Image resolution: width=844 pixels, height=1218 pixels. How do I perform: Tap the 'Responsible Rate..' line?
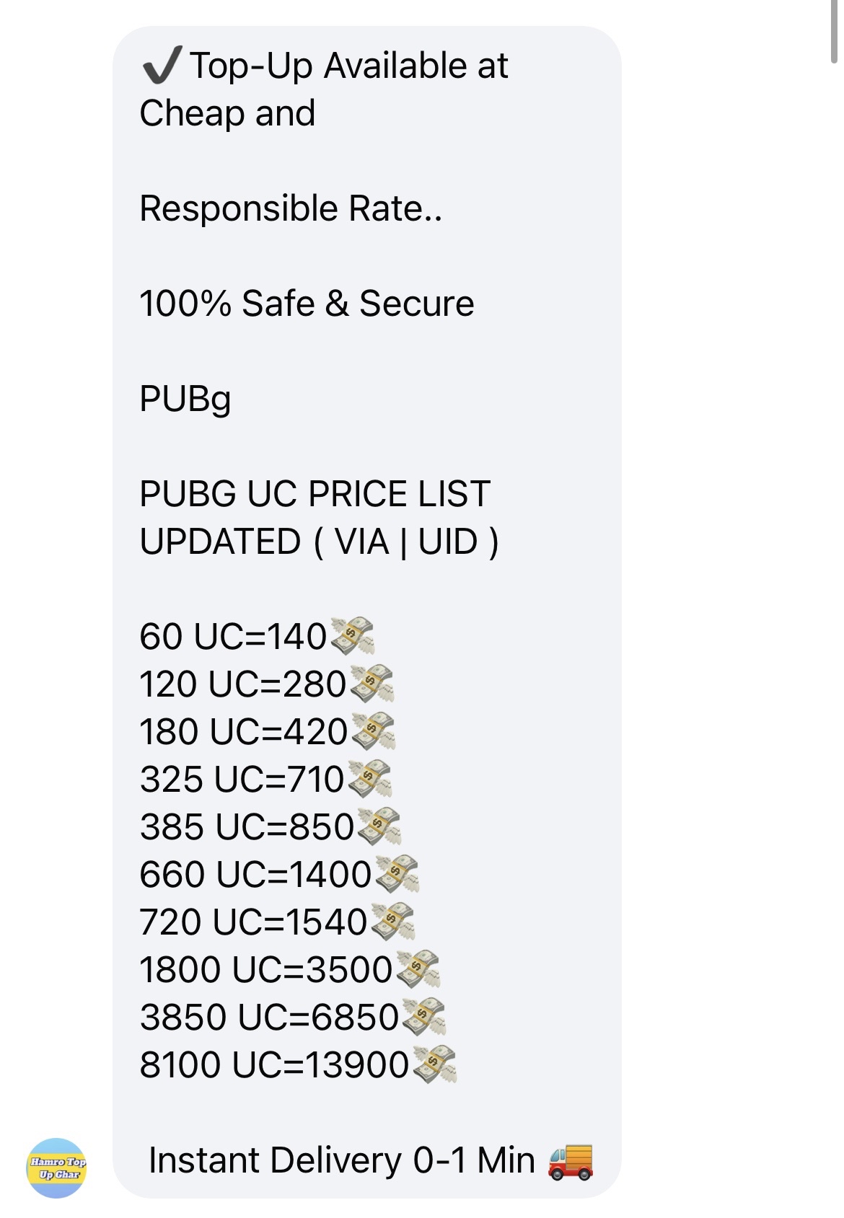(291, 208)
